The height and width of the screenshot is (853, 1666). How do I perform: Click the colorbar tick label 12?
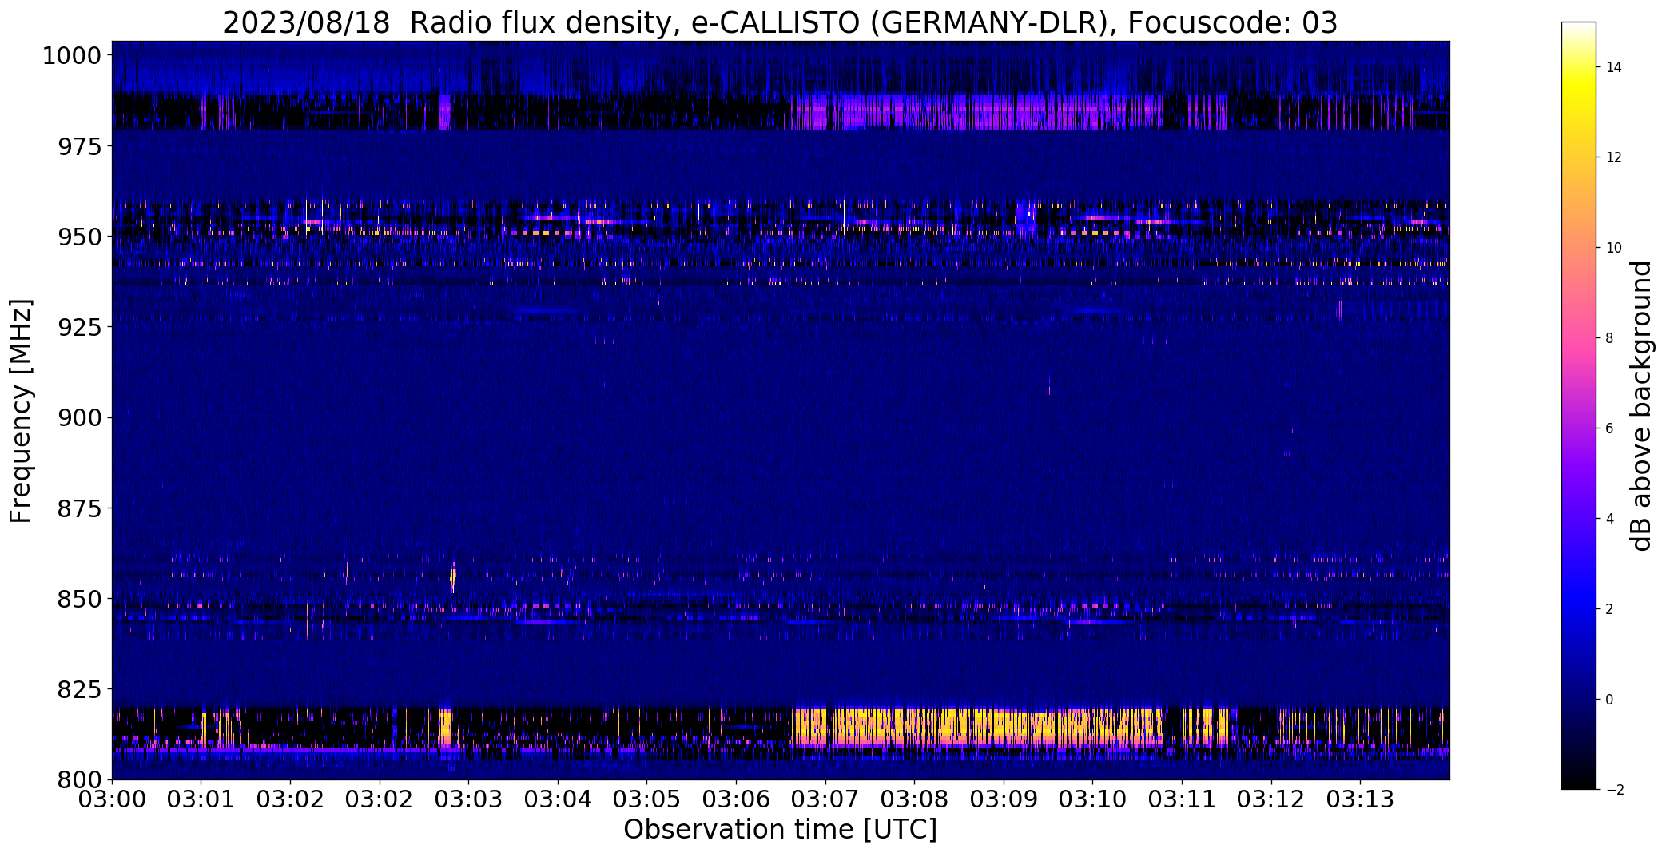(1613, 157)
